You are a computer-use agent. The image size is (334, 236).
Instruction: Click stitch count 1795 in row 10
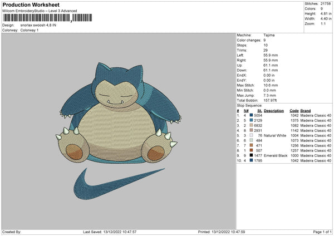pyautogui.click(x=258, y=161)
